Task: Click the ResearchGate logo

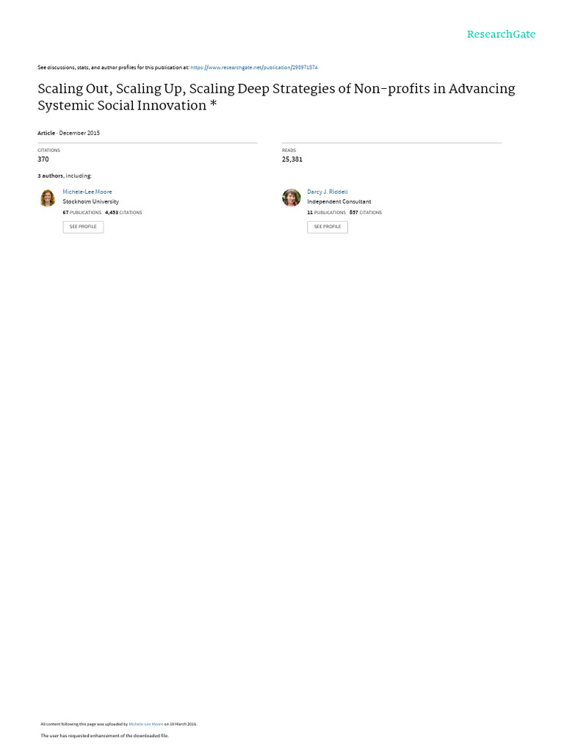Action: click(x=501, y=35)
